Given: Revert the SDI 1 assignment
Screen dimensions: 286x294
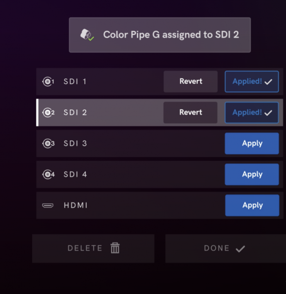Looking at the screenshot, I should click(x=191, y=82).
